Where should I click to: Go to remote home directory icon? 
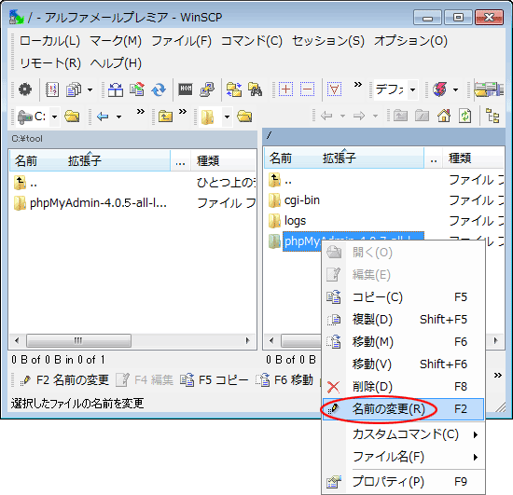pyautogui.click(x=444, y=116)
